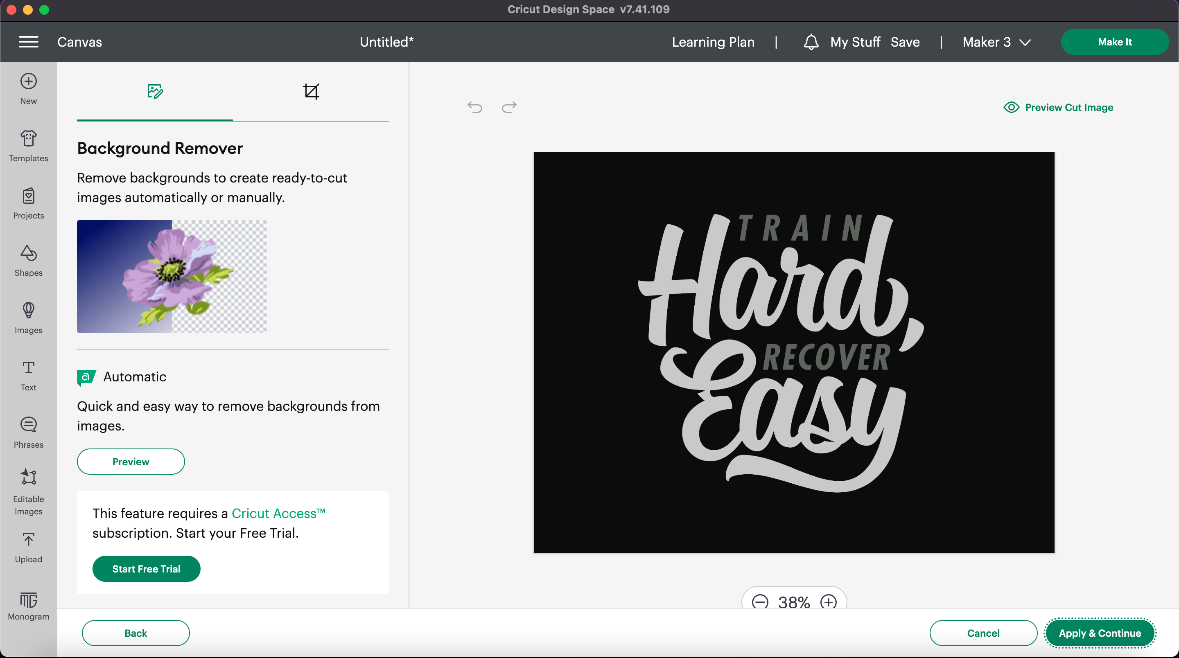This screenshot has width=1179, height=658.
Task: Click the undo arrow
Action: pyautogui.click(x=474, y=107)
